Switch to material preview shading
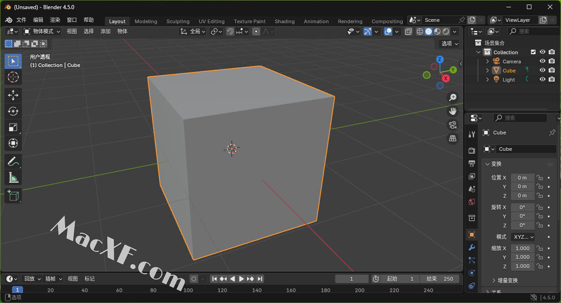Viewport: 561px width, 303px height. pyautogui.click(x=437, y=31)
